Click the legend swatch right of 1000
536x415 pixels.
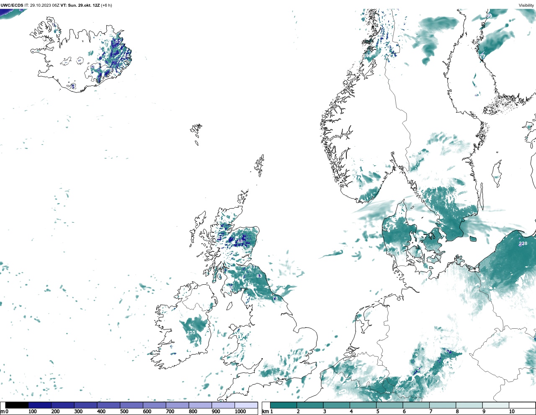pyautogui.click(x=246, y=405)
